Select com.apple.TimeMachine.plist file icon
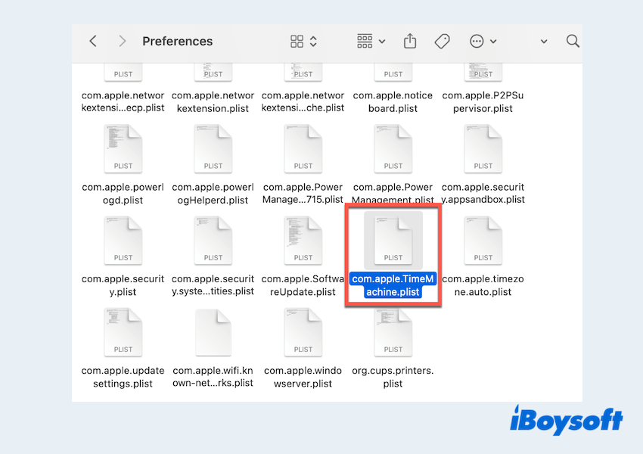The image size is (643, 454). point(393,241)
